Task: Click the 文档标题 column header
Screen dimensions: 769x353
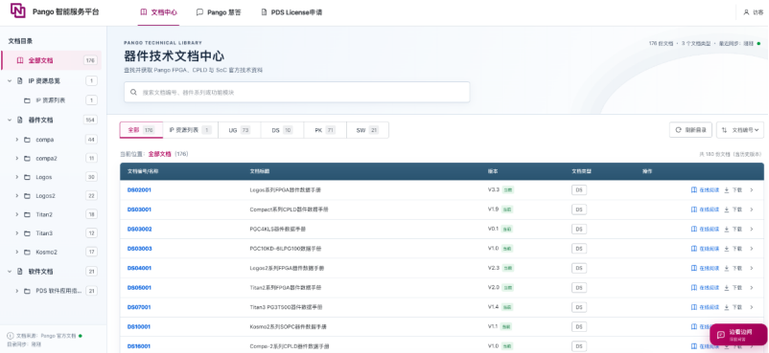Action: (x=260, y=172)
